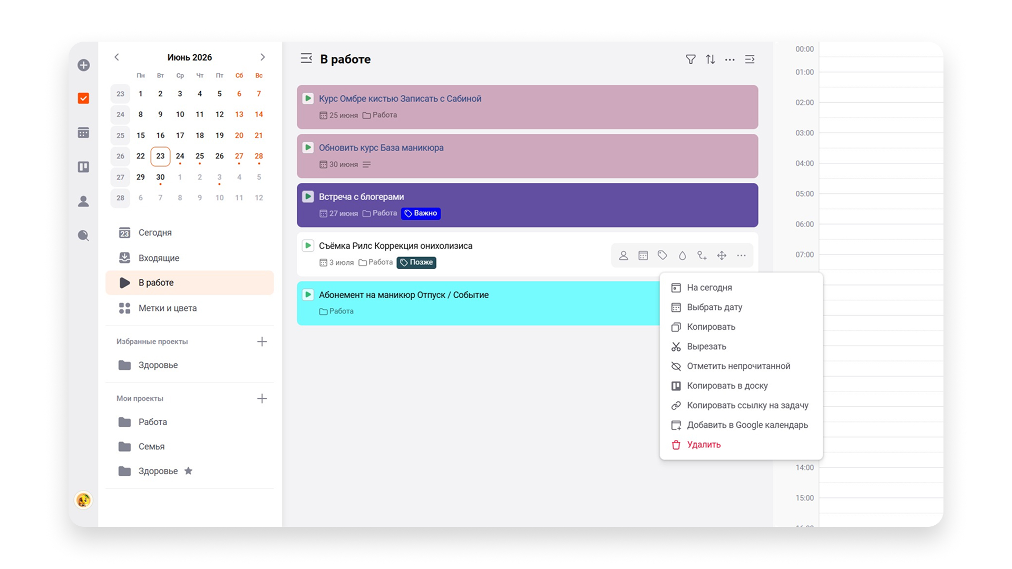Image resolution: width=1012 pixels, height=569 pixels.
Task: Click the sort arrows icon in header
Action: click(711, 60)
